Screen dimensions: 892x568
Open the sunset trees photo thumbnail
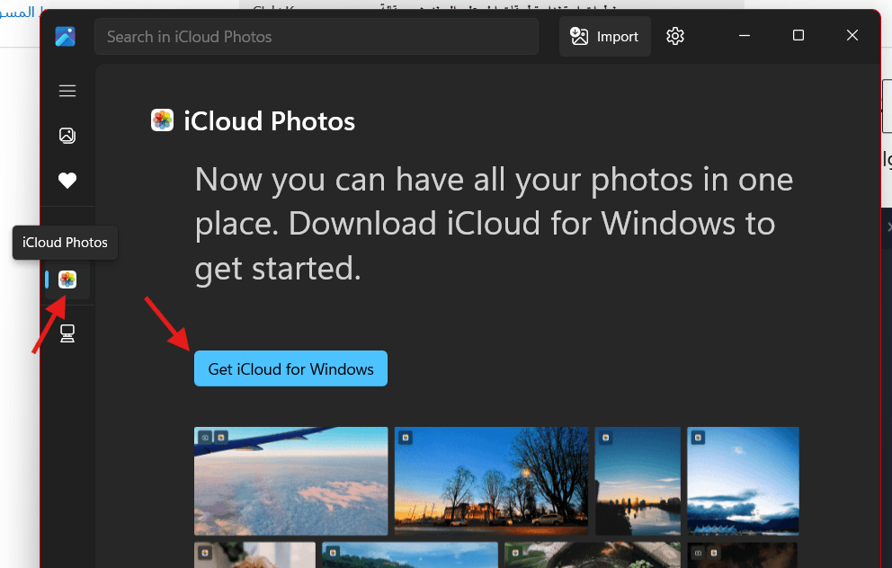pyautogui.click(x=492, y=481)
